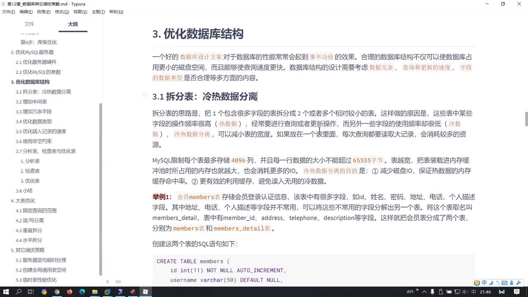Open outline entry 5.2 创建全局通用表空间
Screen dimensions: 528x297
click(x=41, y=270)
